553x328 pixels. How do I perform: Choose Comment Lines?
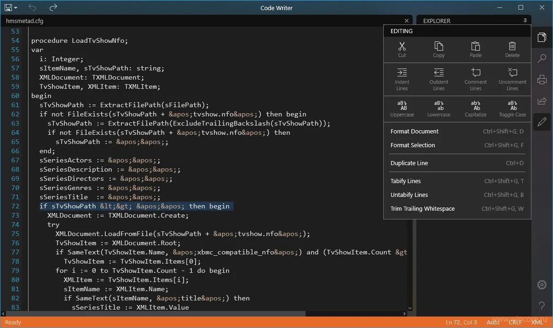pyautogui.click(x=476, y=79)
